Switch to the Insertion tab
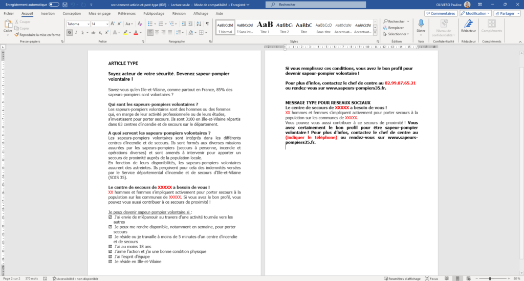This screenshot has height=281, width=524. point(48,13)
